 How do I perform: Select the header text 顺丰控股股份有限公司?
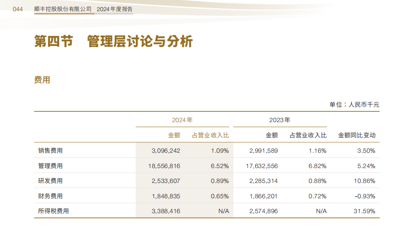tap(63, 10)
